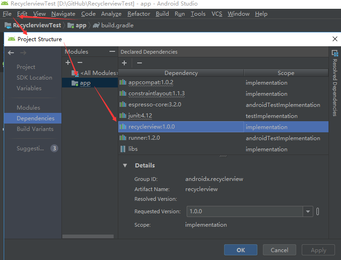Viewport: 341px width, 260px height.
Task: Open the VCS menu
Action: click(x=217, y=14)
